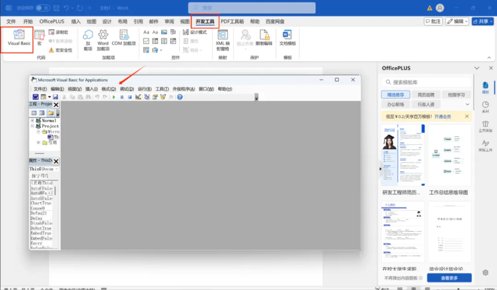Close the 工程 Project pane in VBA
Image resolution: width=497 pixels, height=290 pixels.
[56, 104]
